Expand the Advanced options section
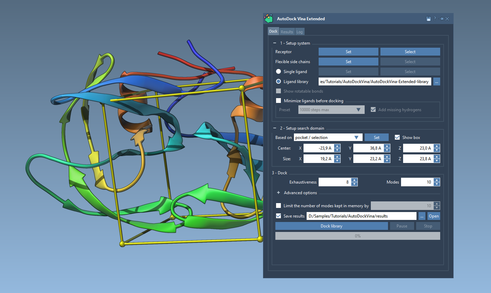 click(278, 193)
